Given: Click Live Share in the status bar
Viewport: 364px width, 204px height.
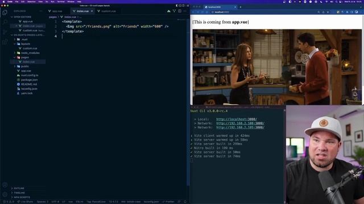Looking at the screenshot, I should click(x=25, y=202).
